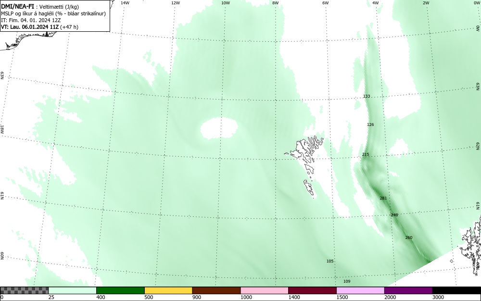The height and width of the screenshot is (301, 481).
Task: Click the 18W label on left edge
Action: [x=2, y=129]
